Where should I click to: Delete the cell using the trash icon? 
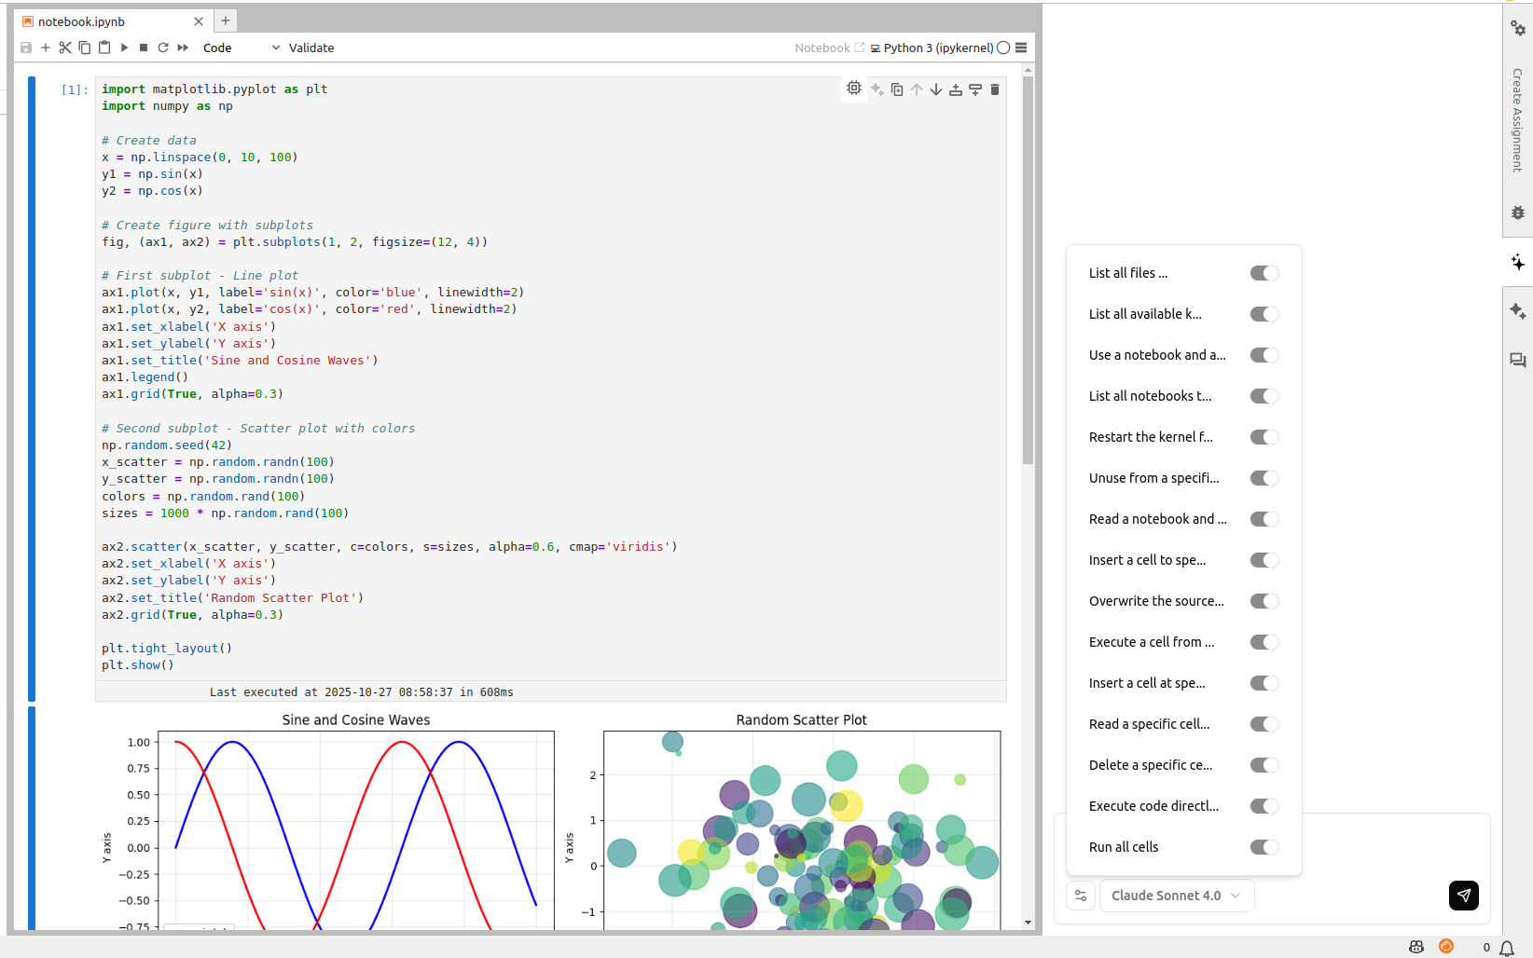coord(995,89)
